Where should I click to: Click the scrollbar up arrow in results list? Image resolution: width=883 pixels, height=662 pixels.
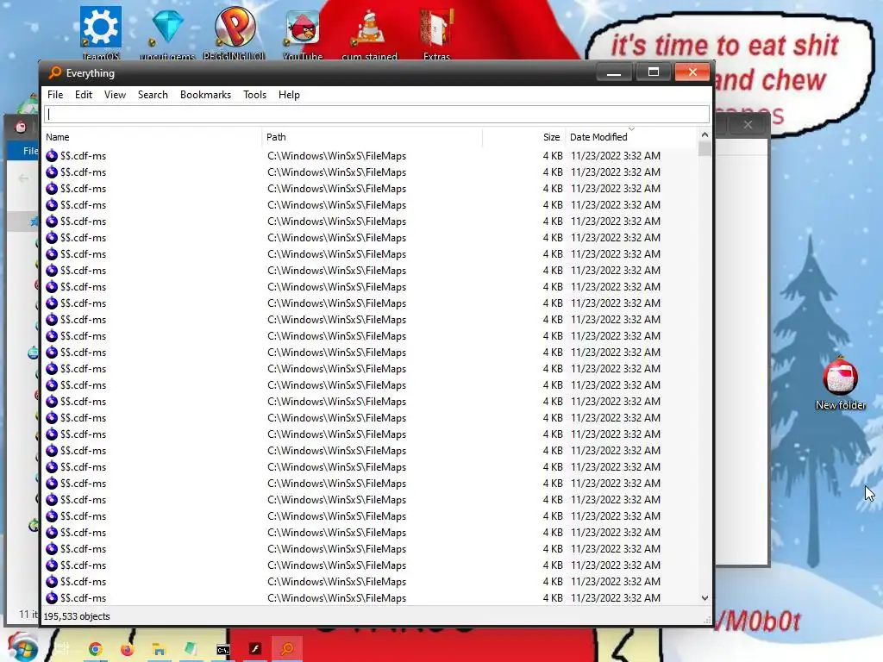[705, 134]
